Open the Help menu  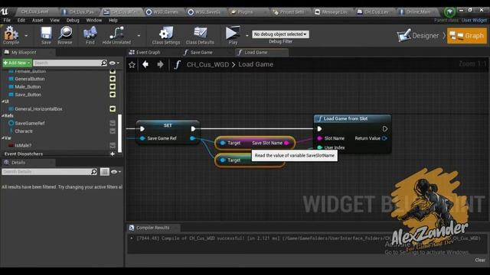(113, 21)
